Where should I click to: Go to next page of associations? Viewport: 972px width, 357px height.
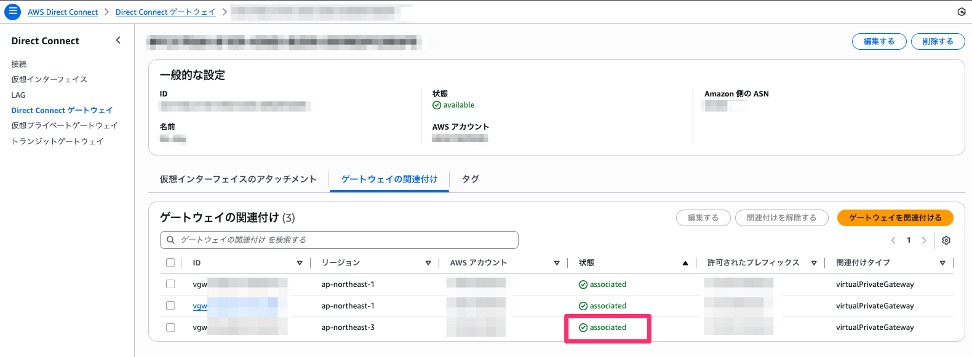(x=924, y=240)
